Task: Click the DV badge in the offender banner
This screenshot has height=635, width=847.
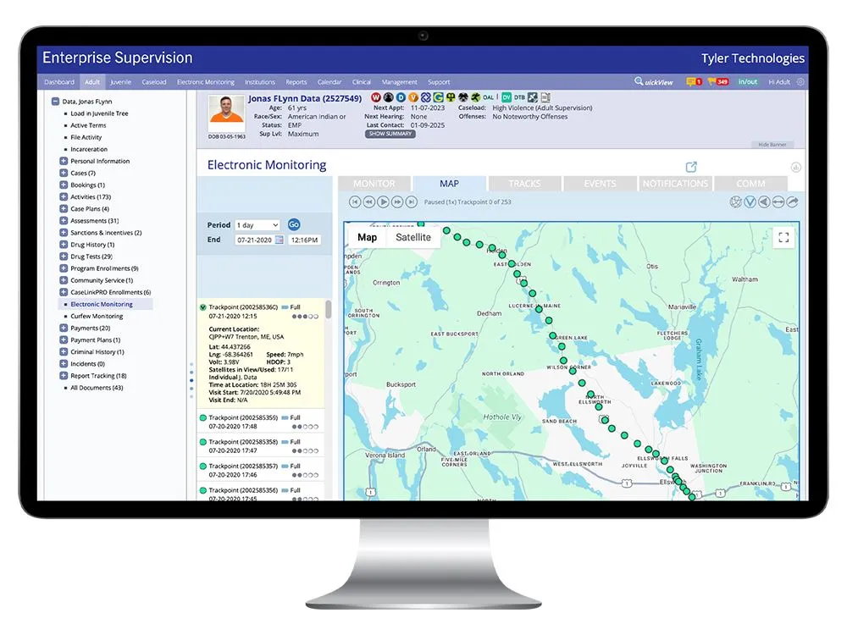Action: click(x=508, y=97)
